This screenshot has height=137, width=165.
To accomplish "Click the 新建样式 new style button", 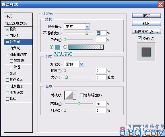I will point(146,31).
